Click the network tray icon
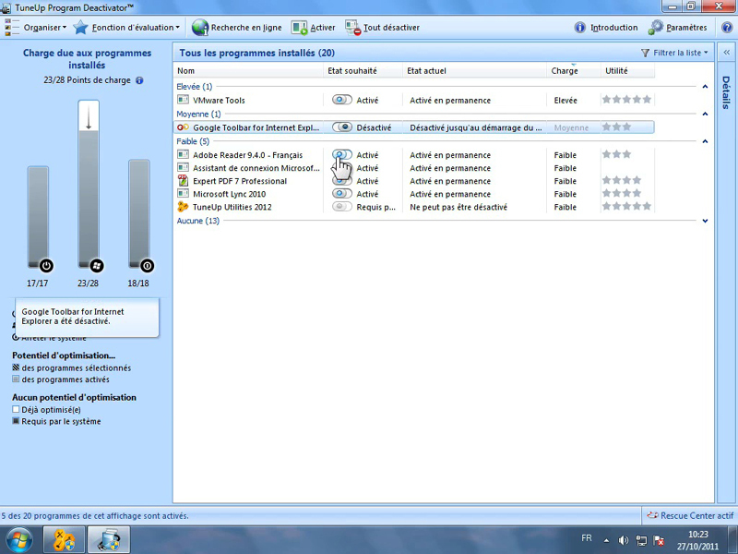This screenshot has width=738, height=554. [x=641, y=540]
